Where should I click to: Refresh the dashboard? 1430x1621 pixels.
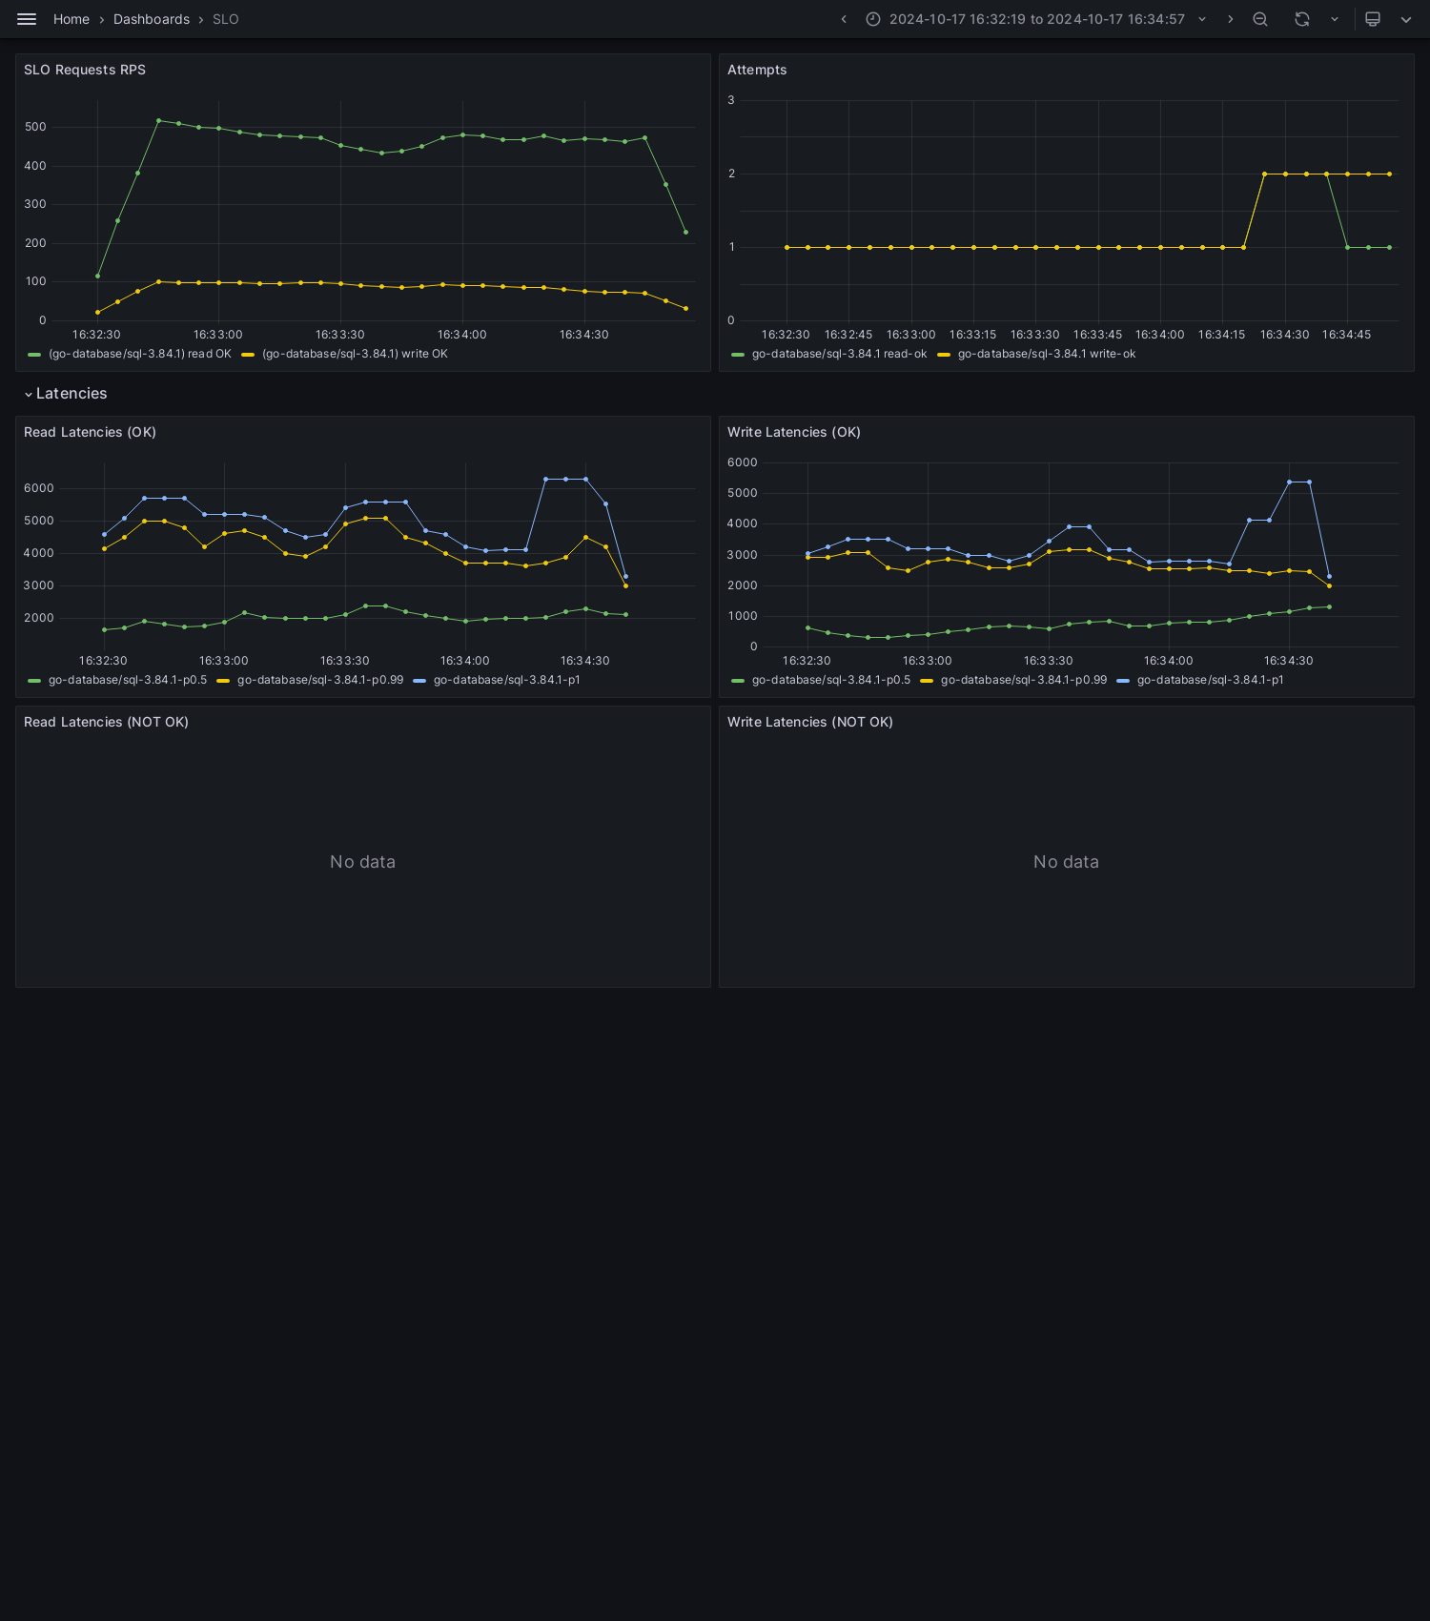point(1302,19)
